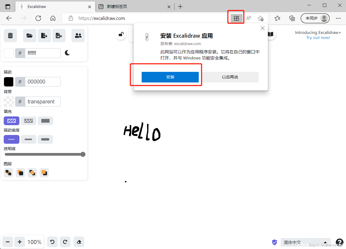Screen dimensions: 346x249
Task: Open the collections icon
Action: (292, 18)
